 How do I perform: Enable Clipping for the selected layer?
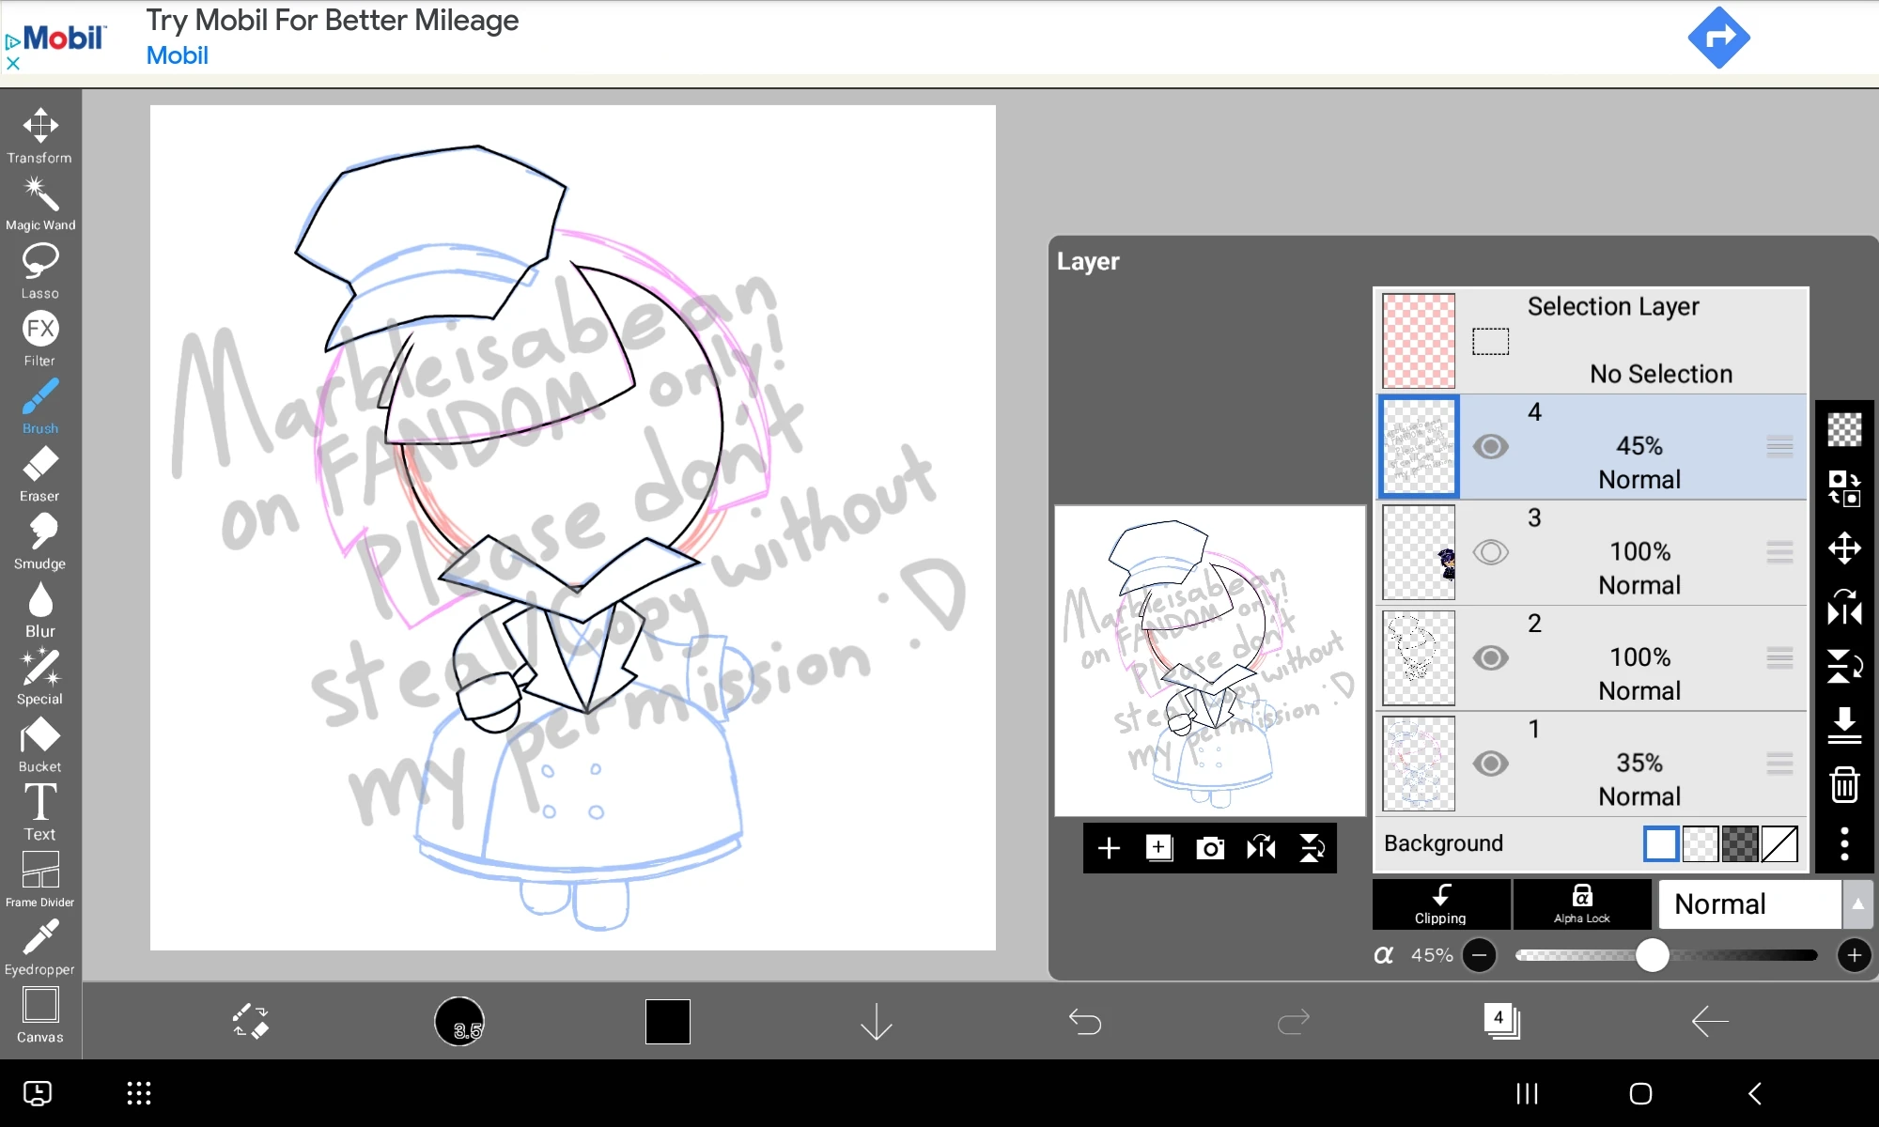1440,904
